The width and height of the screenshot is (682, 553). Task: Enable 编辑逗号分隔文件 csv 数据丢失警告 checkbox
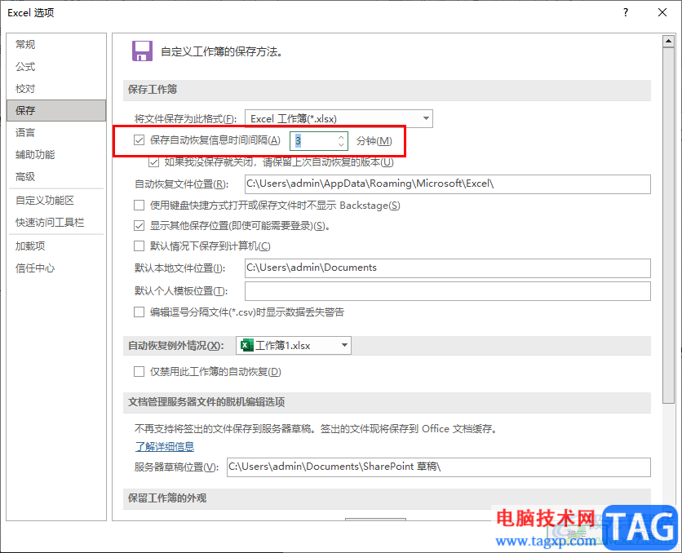(x=139, y=312)
